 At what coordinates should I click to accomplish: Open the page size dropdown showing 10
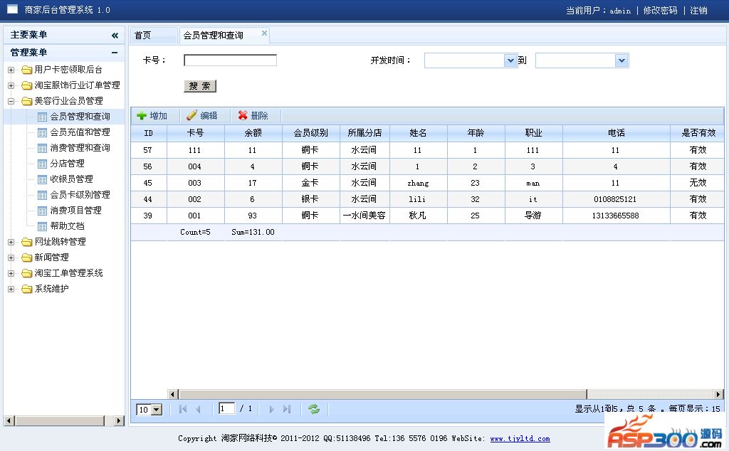point(157,410)
